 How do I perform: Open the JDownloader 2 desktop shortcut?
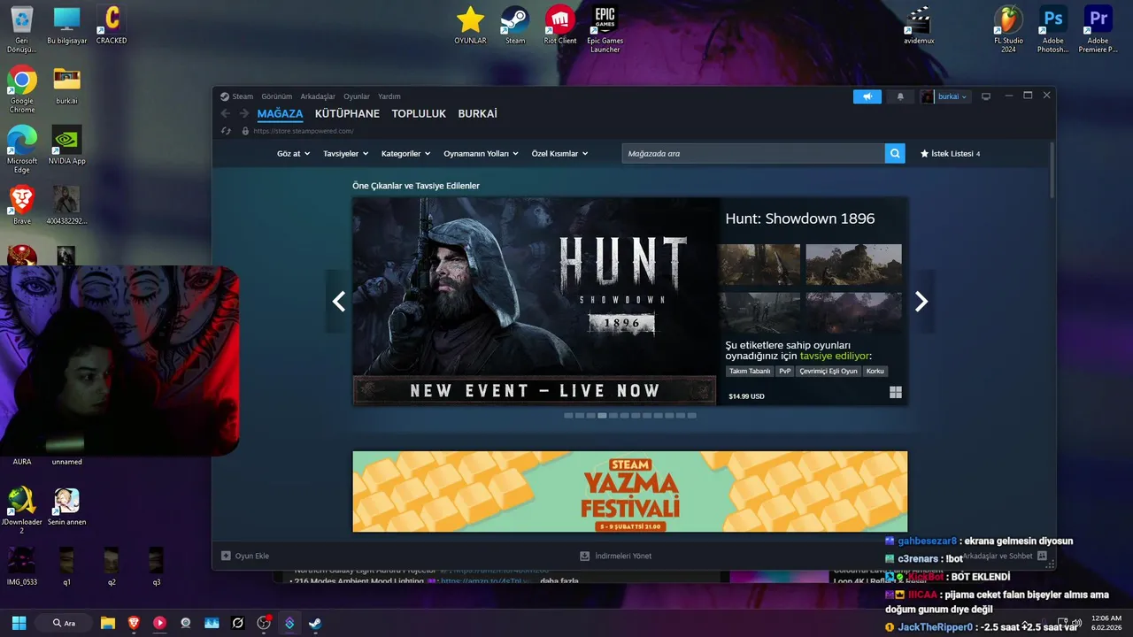click(x=21, y=510)
